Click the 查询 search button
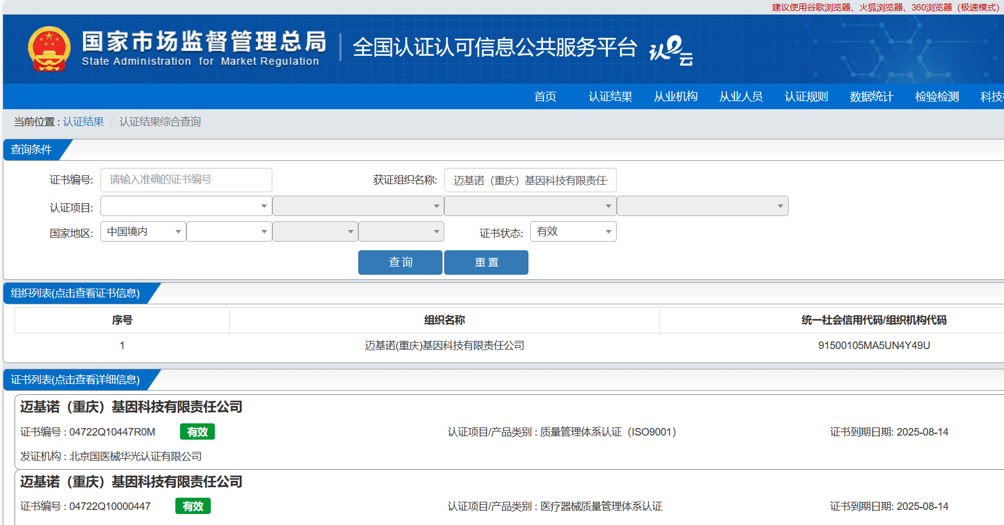 tap(400, 262)
